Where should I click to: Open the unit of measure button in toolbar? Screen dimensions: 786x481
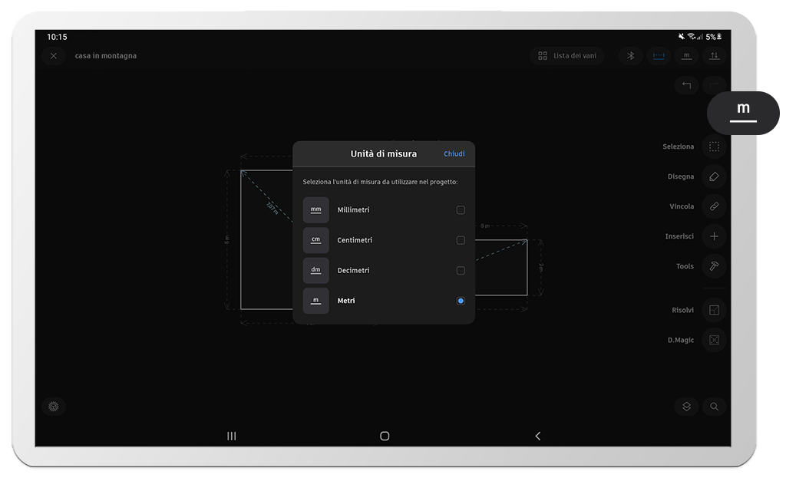686,56
